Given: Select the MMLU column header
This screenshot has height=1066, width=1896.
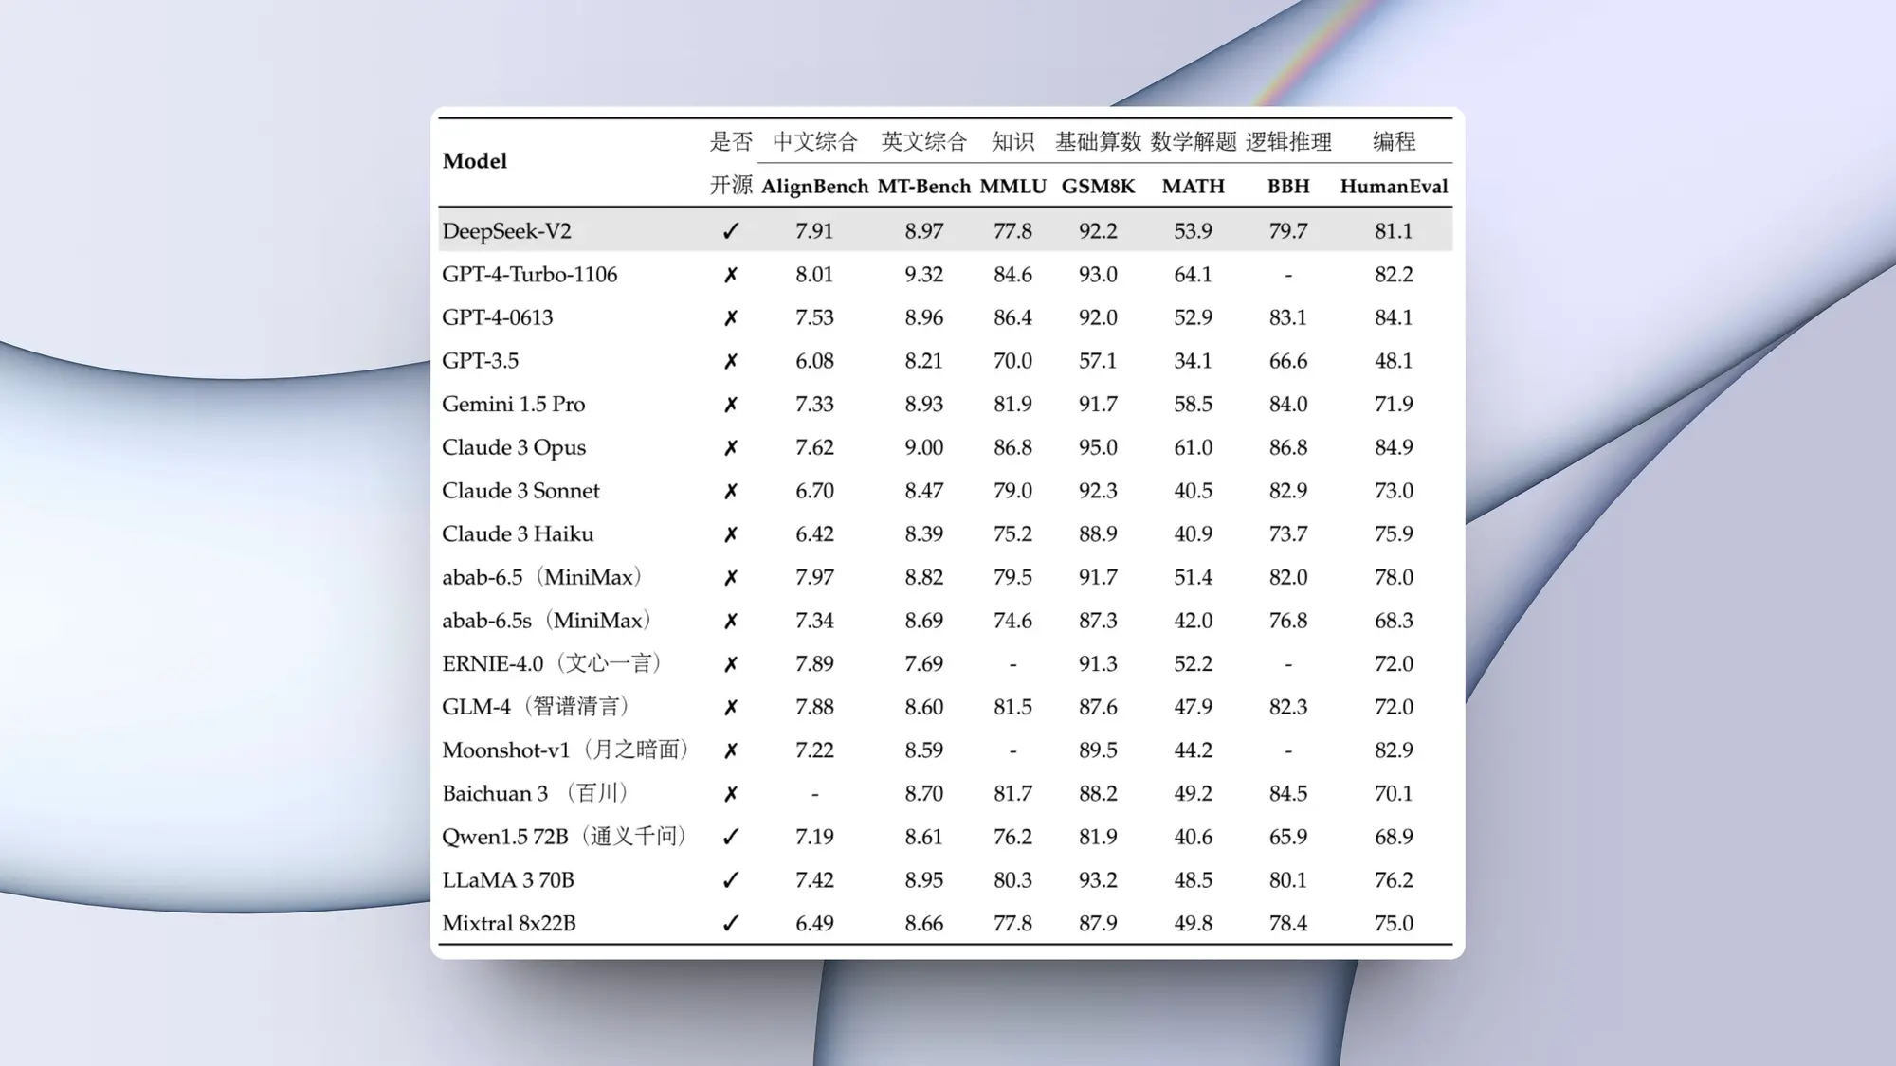Looking at the screenshot, I should tap(1012, 187).
